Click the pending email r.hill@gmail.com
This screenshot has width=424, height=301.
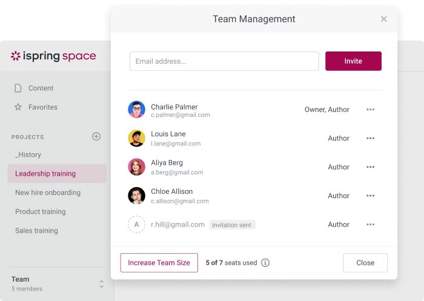[177, 225]
